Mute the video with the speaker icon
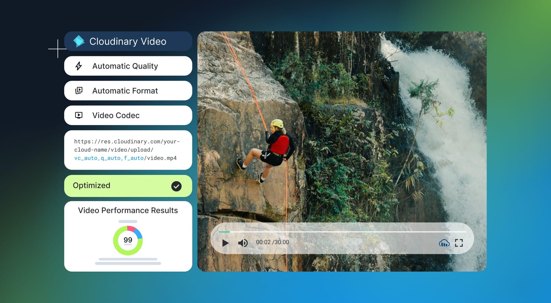The width and height of the screenshot is (551, 303). (x=243, y=243)
